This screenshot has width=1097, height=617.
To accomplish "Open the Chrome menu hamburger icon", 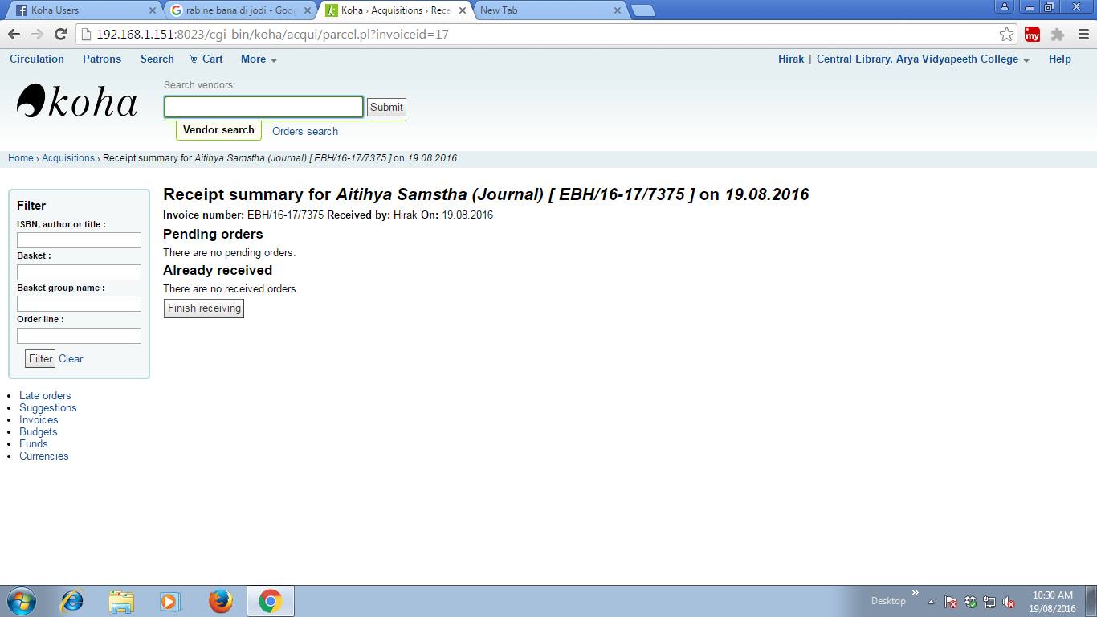I will click(1083, 35).
